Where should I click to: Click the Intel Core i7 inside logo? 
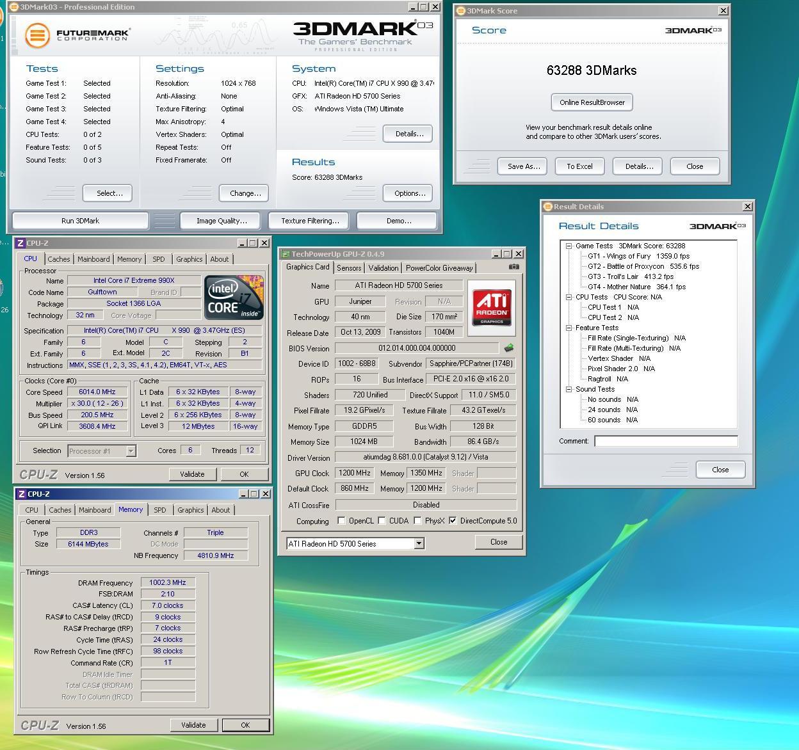pyautogui.click(x=234, y=298)
